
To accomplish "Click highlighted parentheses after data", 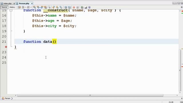I will 54,41.
